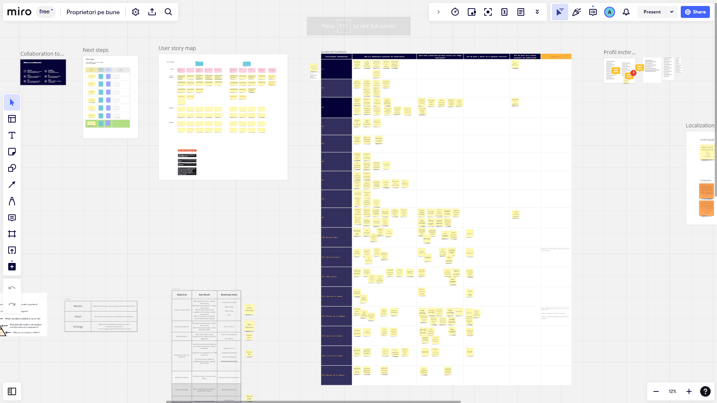Click the board title Proprietari pe bune
Viewport: 717px width, 403px height.
coord(93,12)
